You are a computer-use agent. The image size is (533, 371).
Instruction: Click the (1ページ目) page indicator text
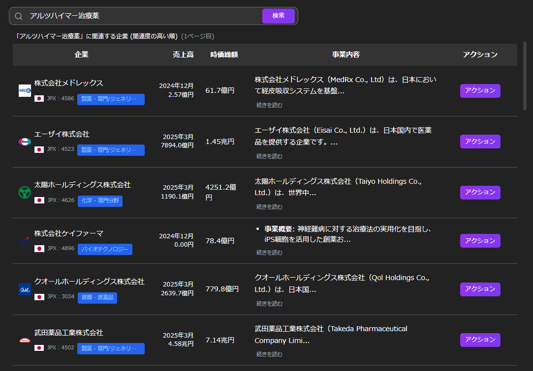[x=198, y=36]
